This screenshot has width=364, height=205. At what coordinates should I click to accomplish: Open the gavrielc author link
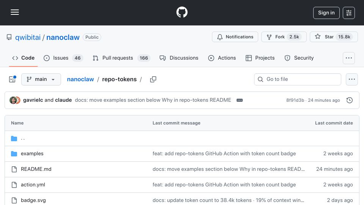click(33, 100)
